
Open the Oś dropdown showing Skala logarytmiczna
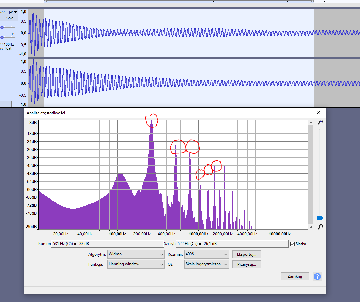(x=206, y=264)
